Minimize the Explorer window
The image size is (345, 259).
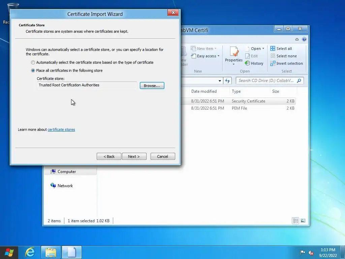[279, 29]
